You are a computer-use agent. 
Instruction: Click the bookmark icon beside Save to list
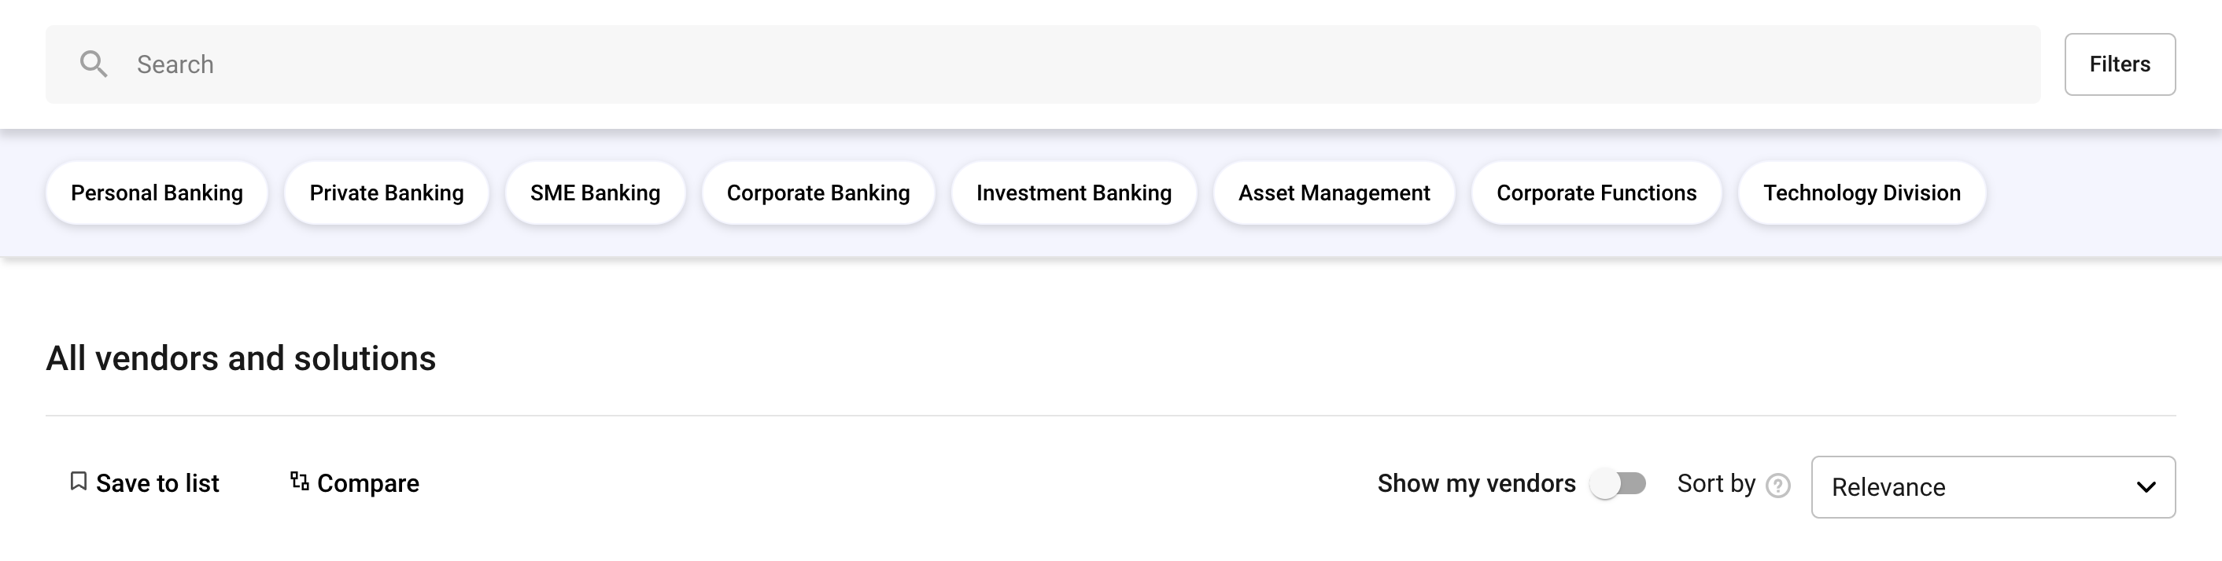click(79, 481)
